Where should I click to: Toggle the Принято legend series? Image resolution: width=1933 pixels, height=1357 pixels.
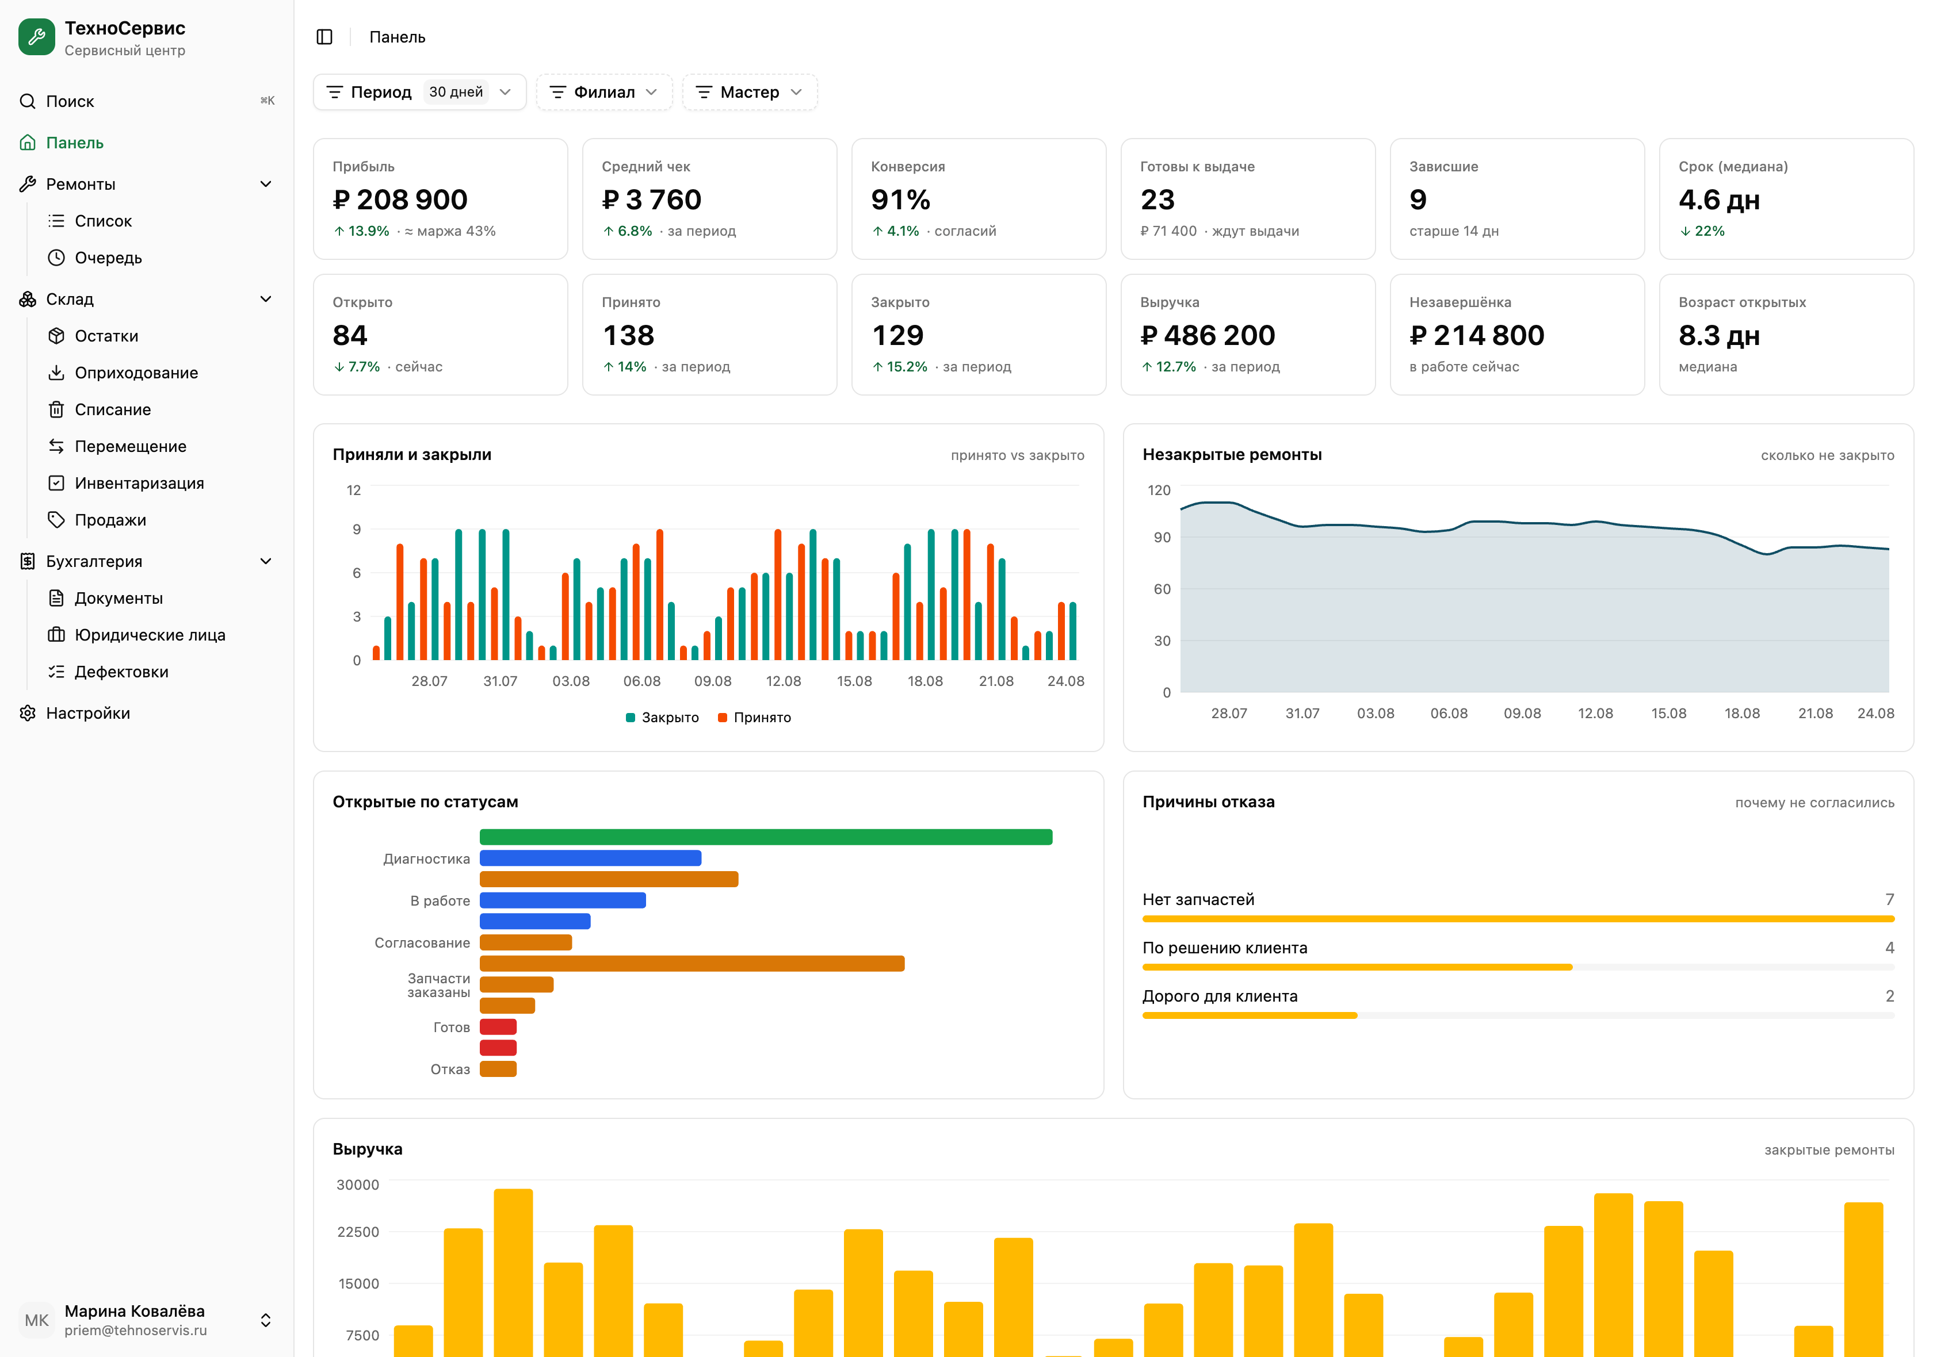point(754,718)
